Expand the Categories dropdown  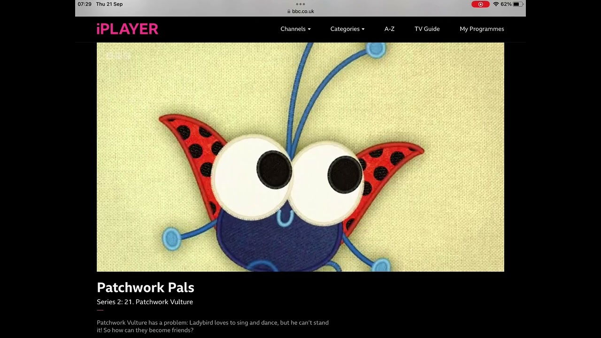(347, 29)
